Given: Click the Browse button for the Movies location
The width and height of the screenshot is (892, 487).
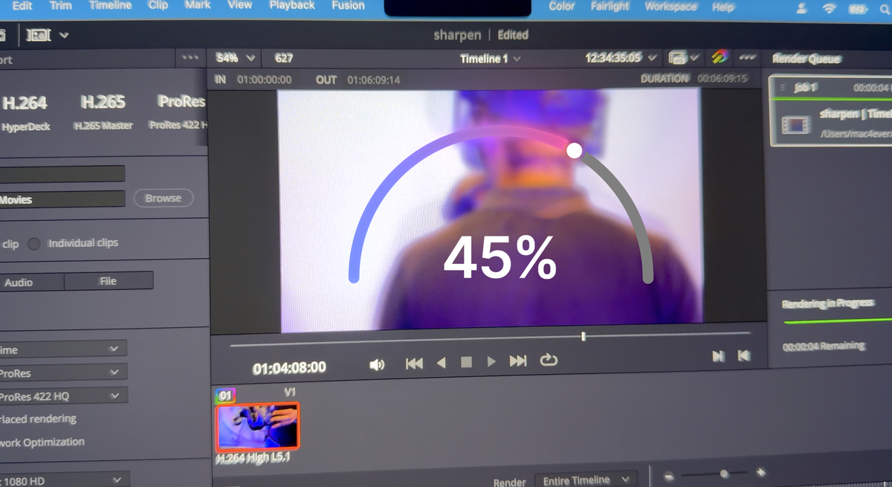Looking at the screenshot, I should point(164,198).
